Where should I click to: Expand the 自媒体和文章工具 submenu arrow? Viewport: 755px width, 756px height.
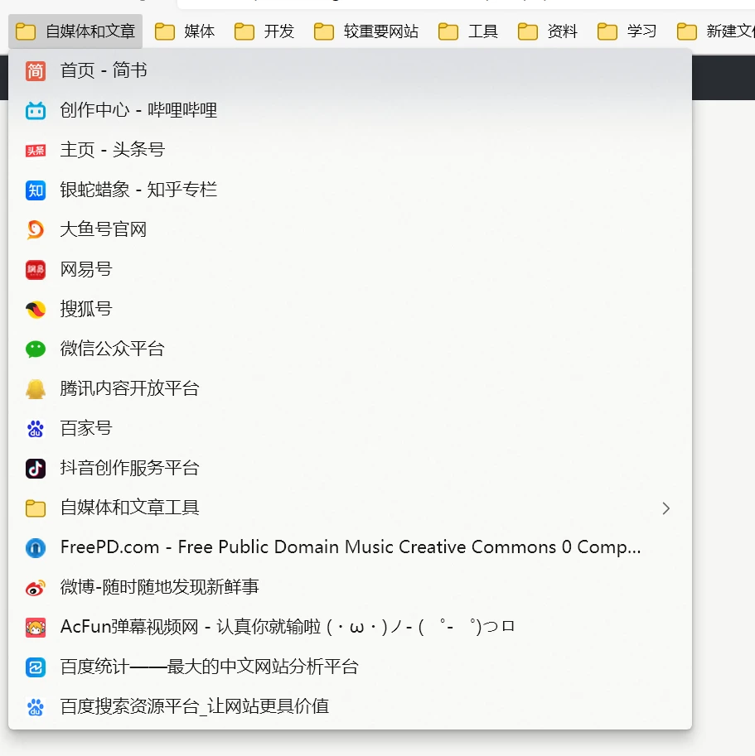666,508
